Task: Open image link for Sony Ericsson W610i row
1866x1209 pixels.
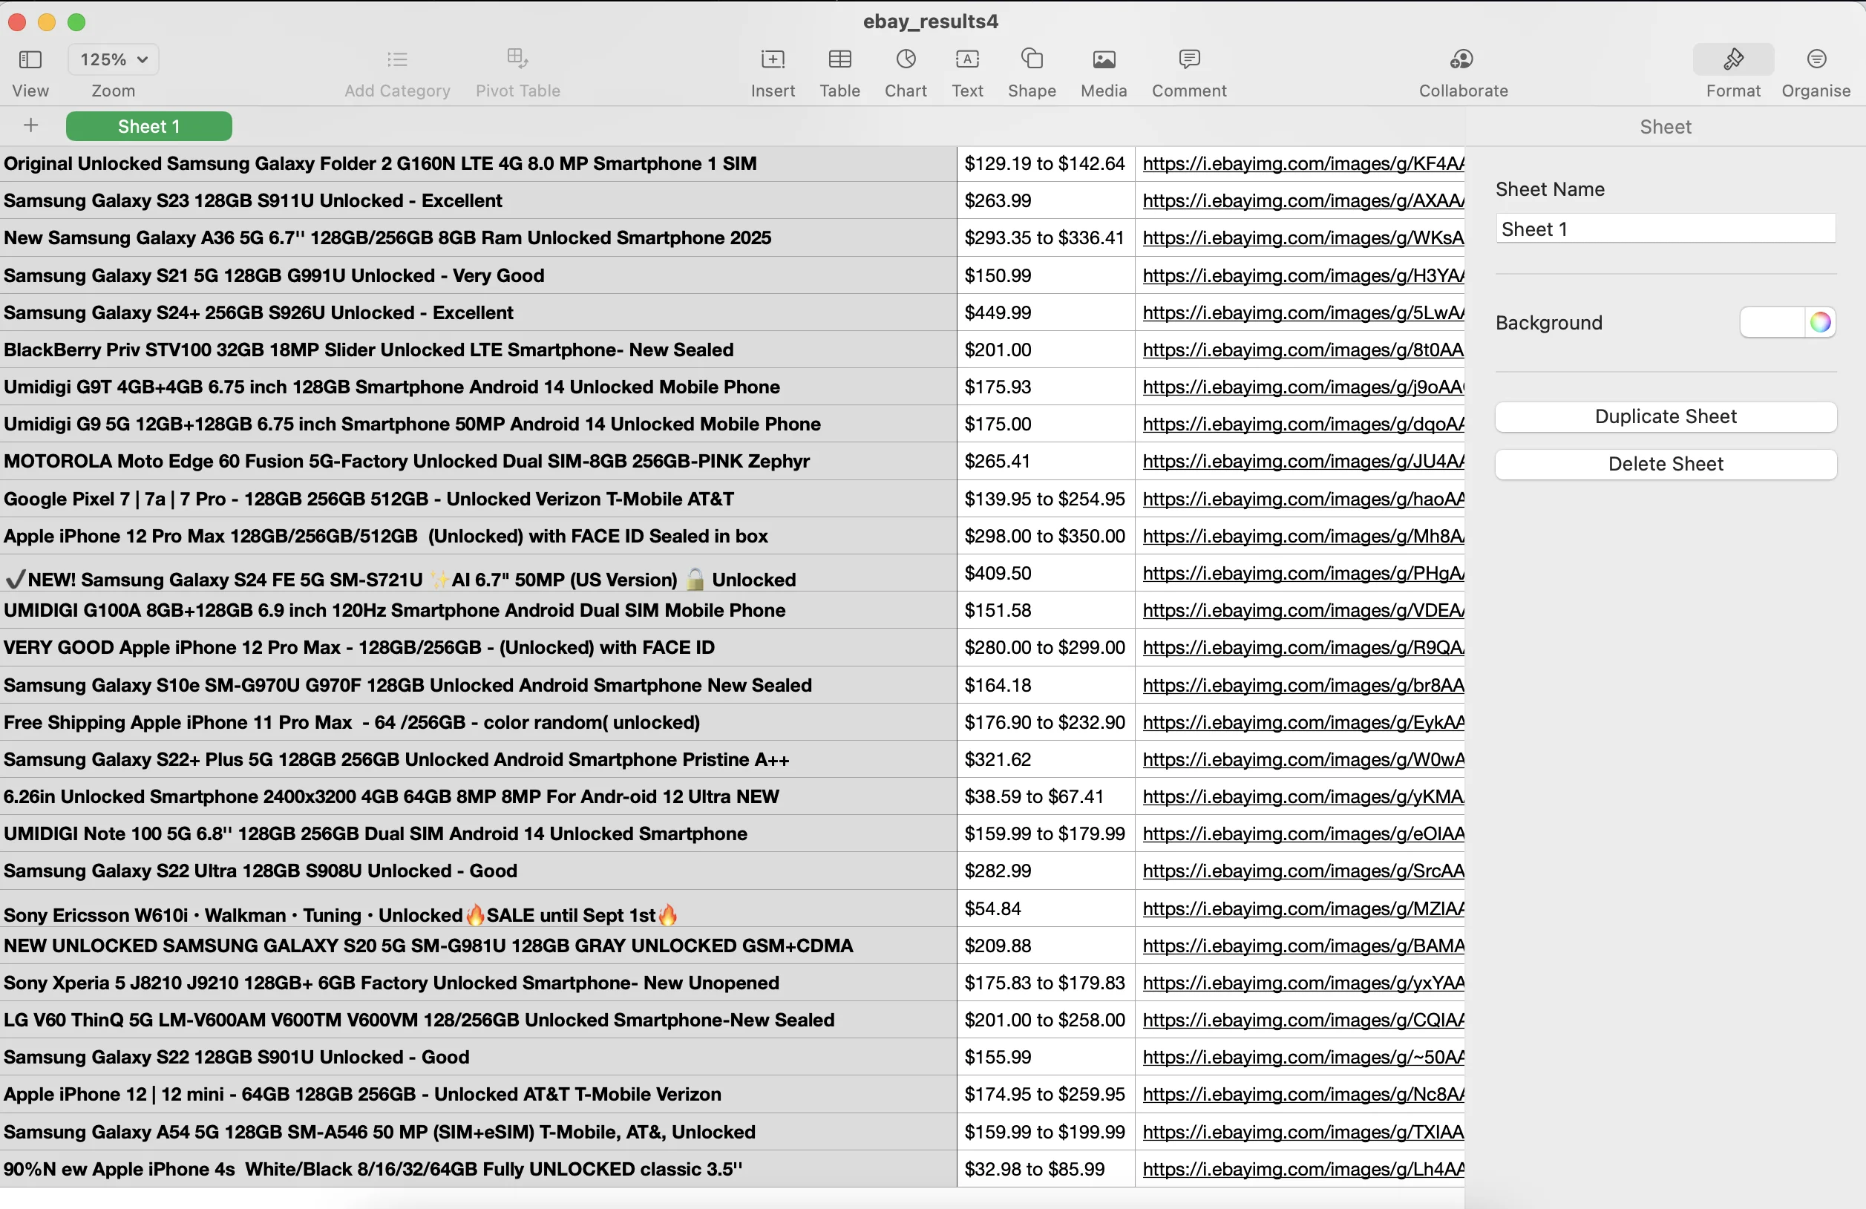Action: [x=1303, y=908]
